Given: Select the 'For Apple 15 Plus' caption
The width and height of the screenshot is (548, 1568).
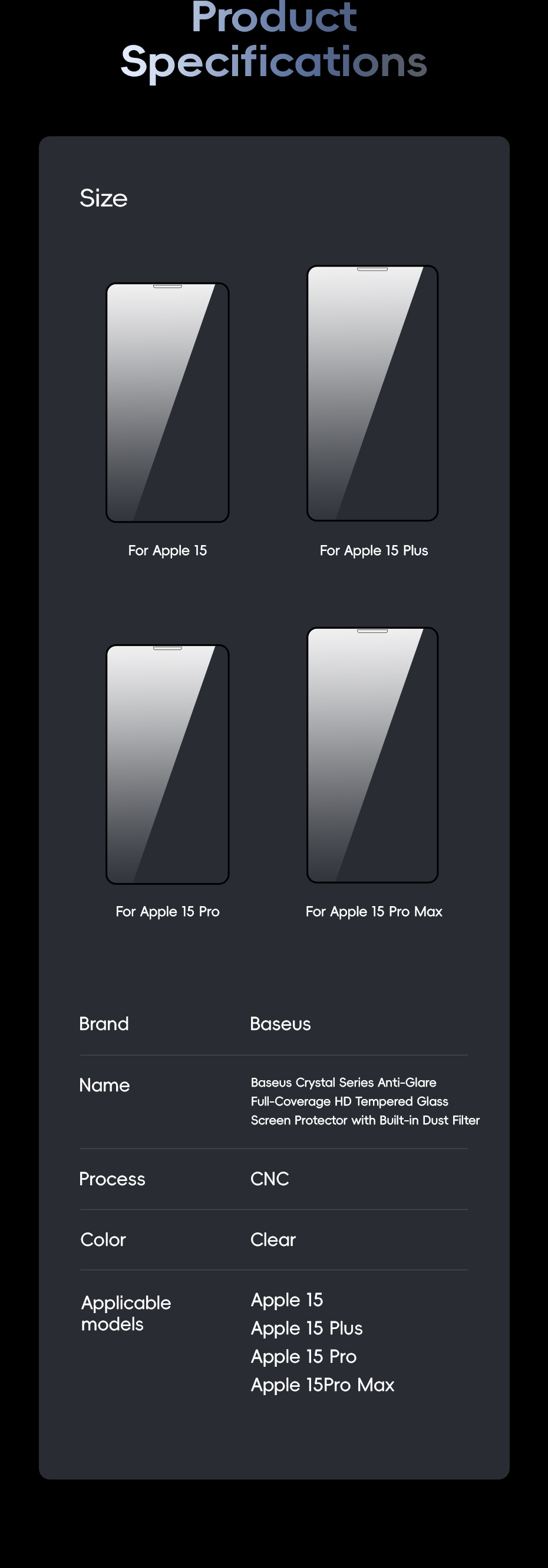Looking at the screenshot, I should (374, 551).
